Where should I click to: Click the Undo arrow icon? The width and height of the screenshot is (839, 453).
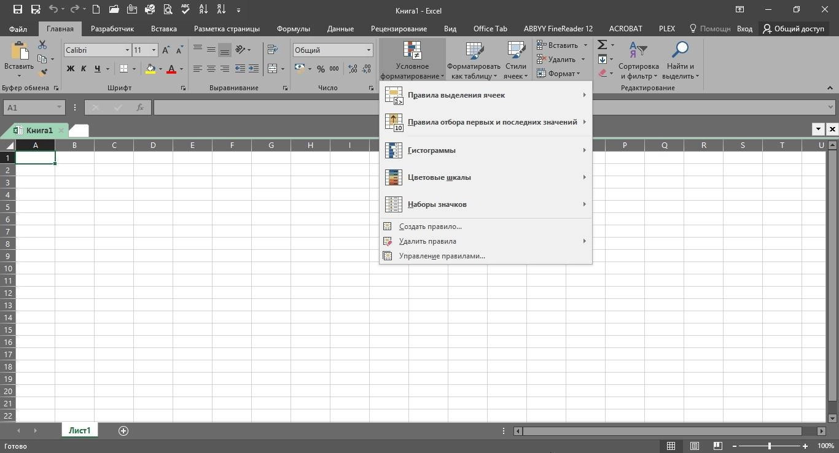tap(53, 9)
